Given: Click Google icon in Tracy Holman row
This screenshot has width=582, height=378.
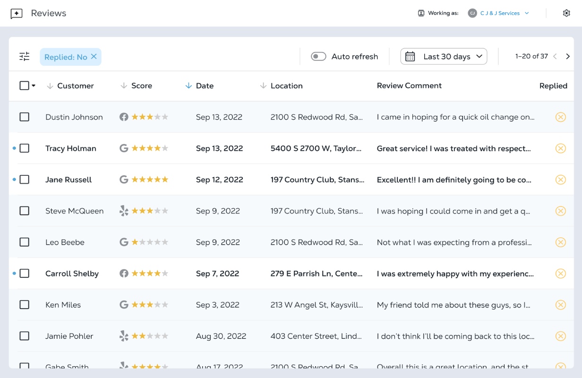Looking at the screenshot, I should pyautogui.click(x=124, y=148).
